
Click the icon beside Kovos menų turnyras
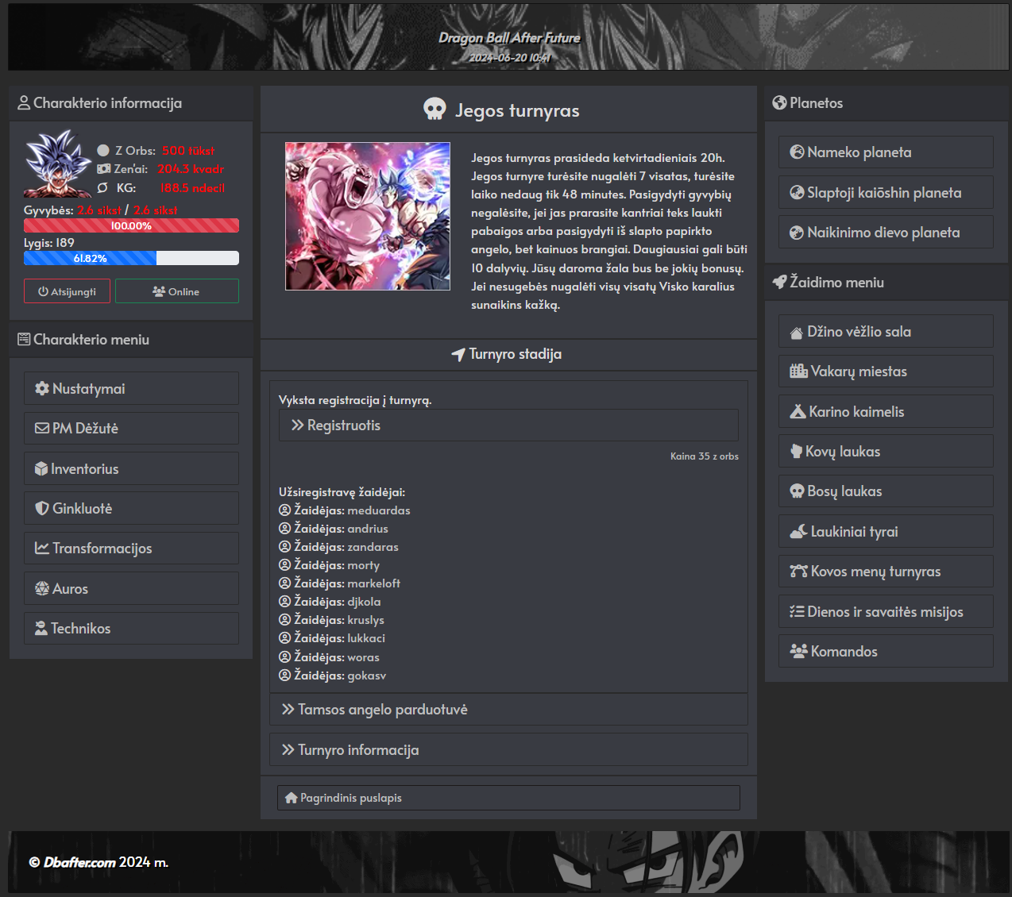(x=798, y=572)
